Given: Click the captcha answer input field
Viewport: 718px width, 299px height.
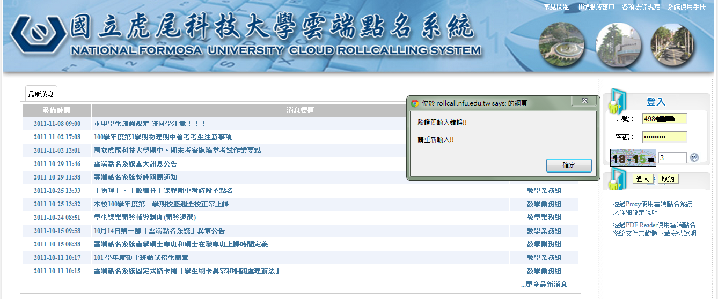Looking at the screenshot, I should (672, 158).
